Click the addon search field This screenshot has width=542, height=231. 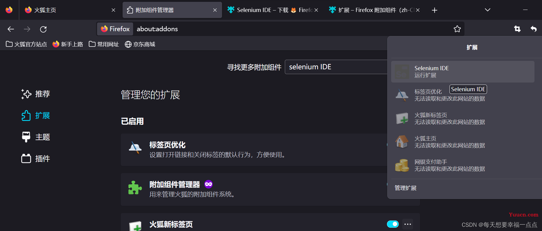point(336,67)
